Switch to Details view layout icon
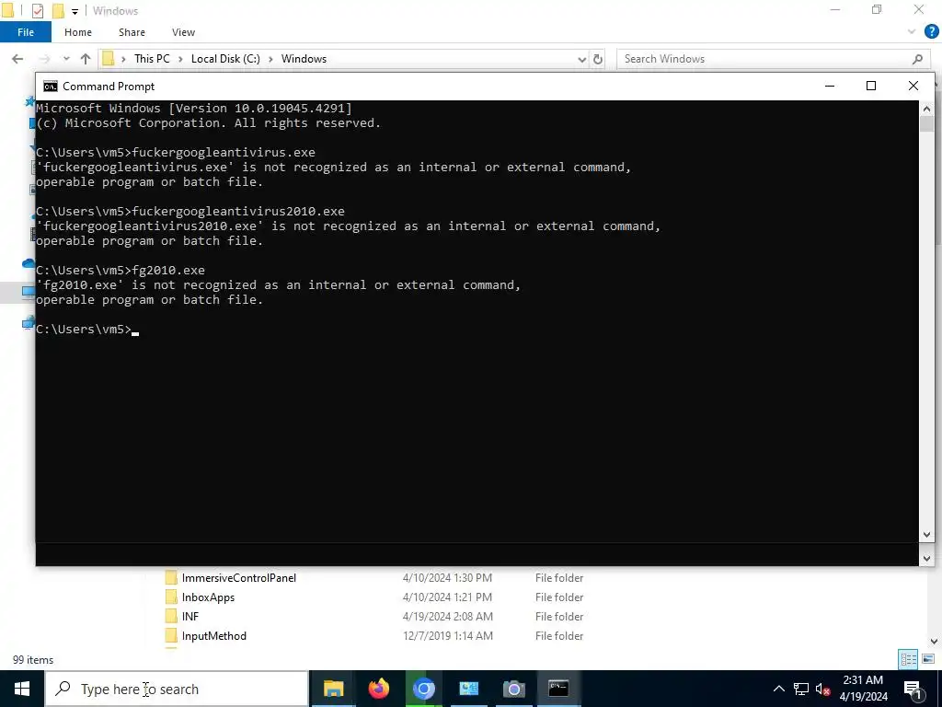Image resolution: width=942 pixels, height=707 pixels. click(x=908, y=659)
